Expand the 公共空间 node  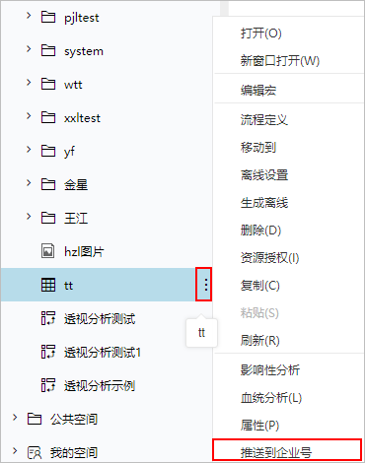[x=15, y=418]
